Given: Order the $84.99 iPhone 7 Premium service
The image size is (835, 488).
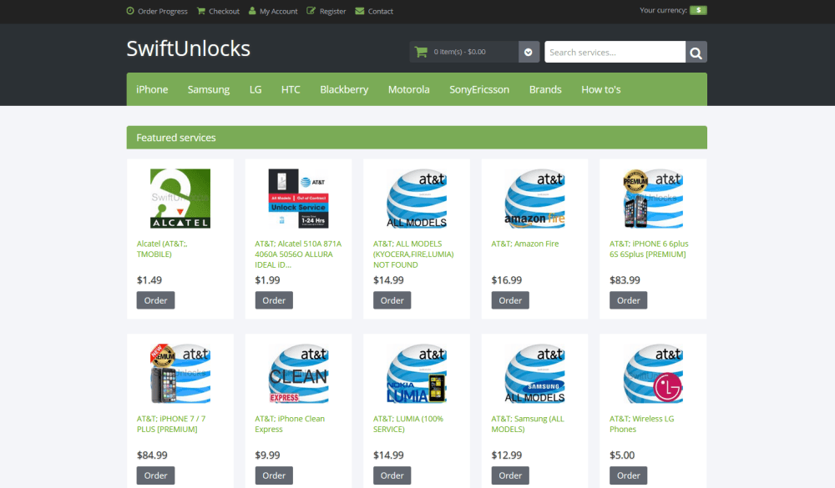Looking at the screenshot, I should click(155, 475).
